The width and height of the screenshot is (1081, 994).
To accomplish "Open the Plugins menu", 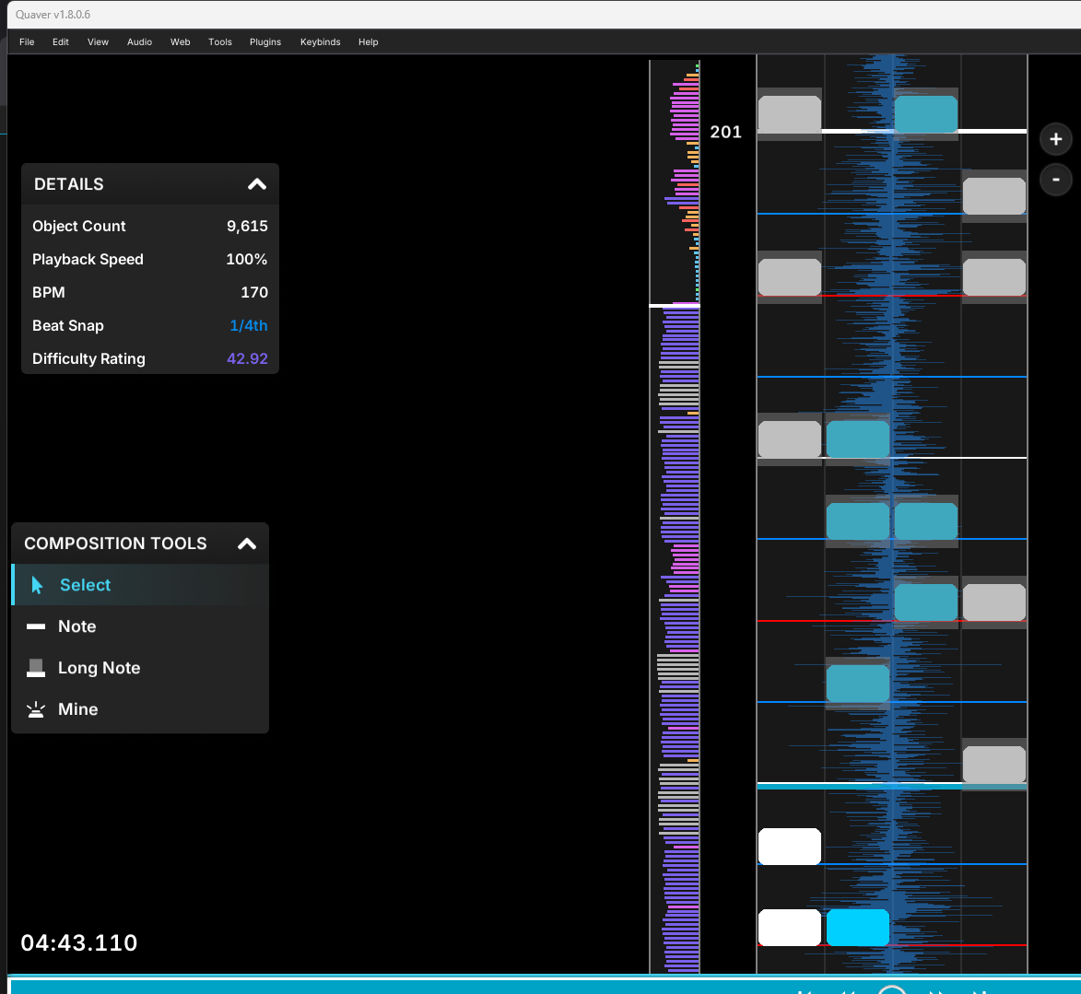I will [x=265, y=42].
